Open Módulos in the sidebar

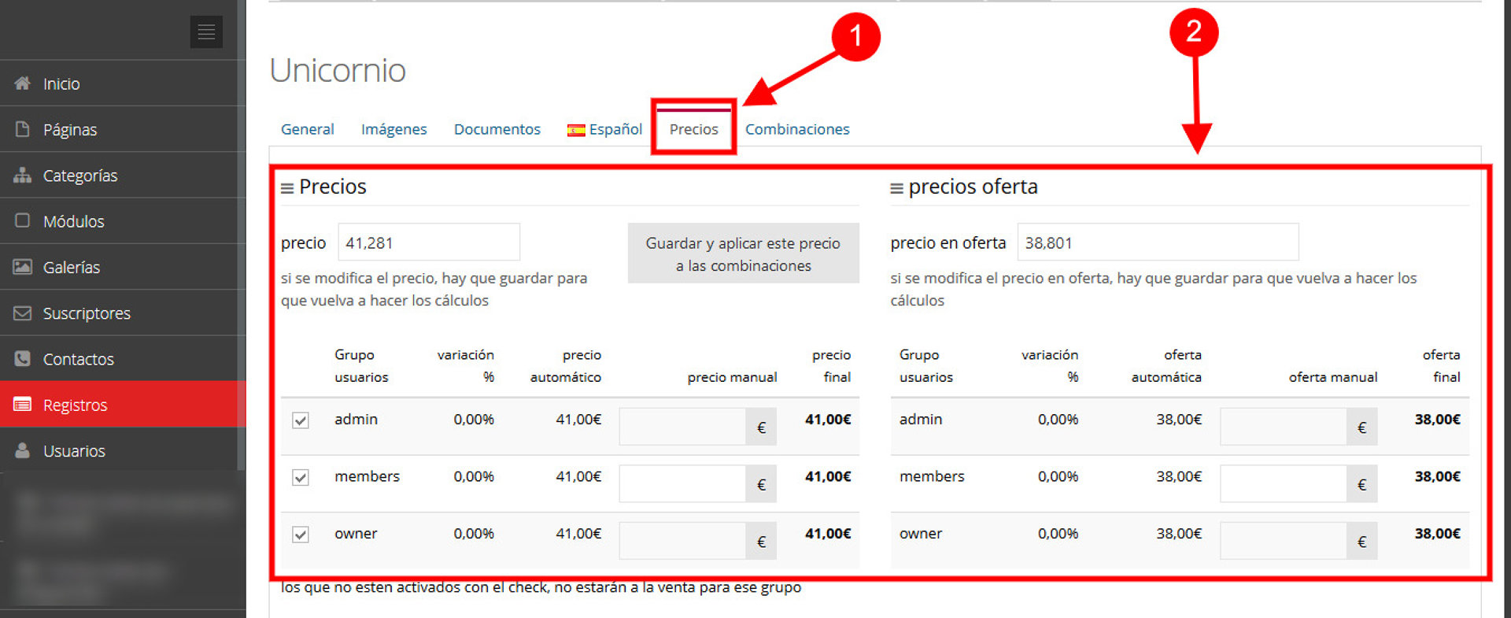[x=73, y=221]
